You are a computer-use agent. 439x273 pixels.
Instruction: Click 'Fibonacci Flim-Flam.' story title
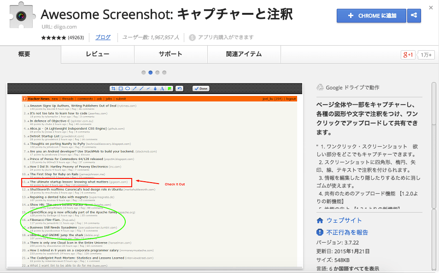point(45,220)
